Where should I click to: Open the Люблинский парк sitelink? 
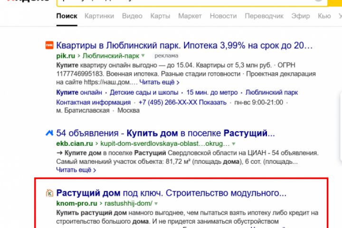[x=272, y=92]
